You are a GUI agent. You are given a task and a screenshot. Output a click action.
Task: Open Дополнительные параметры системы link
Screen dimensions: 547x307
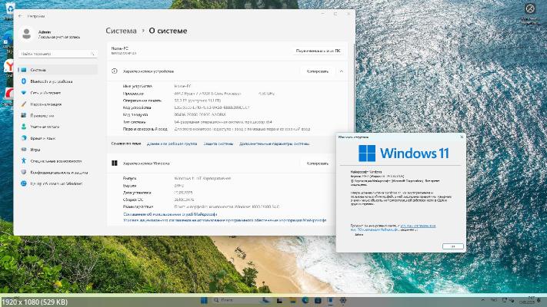point(275,144)
